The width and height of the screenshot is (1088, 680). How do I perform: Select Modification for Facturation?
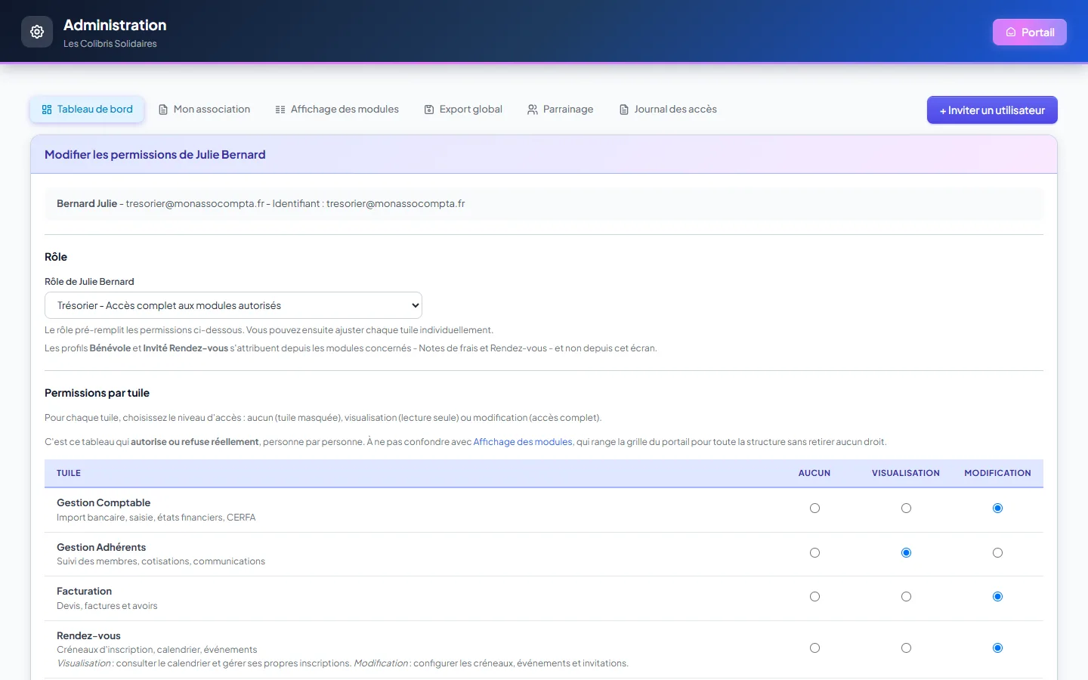(997, 597)
